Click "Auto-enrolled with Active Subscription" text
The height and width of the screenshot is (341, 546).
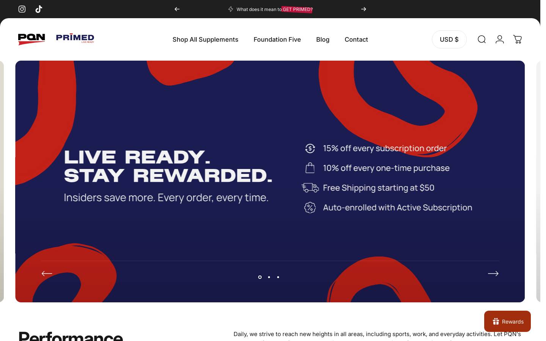click(x=398, y=208)
